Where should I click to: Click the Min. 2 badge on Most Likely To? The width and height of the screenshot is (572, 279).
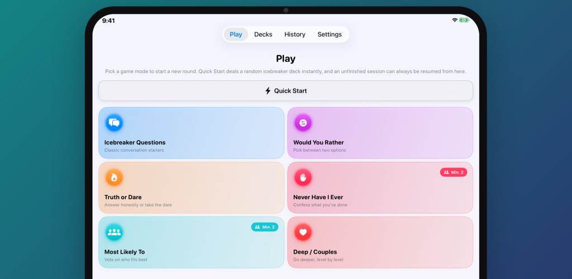(x=264, y=227)
